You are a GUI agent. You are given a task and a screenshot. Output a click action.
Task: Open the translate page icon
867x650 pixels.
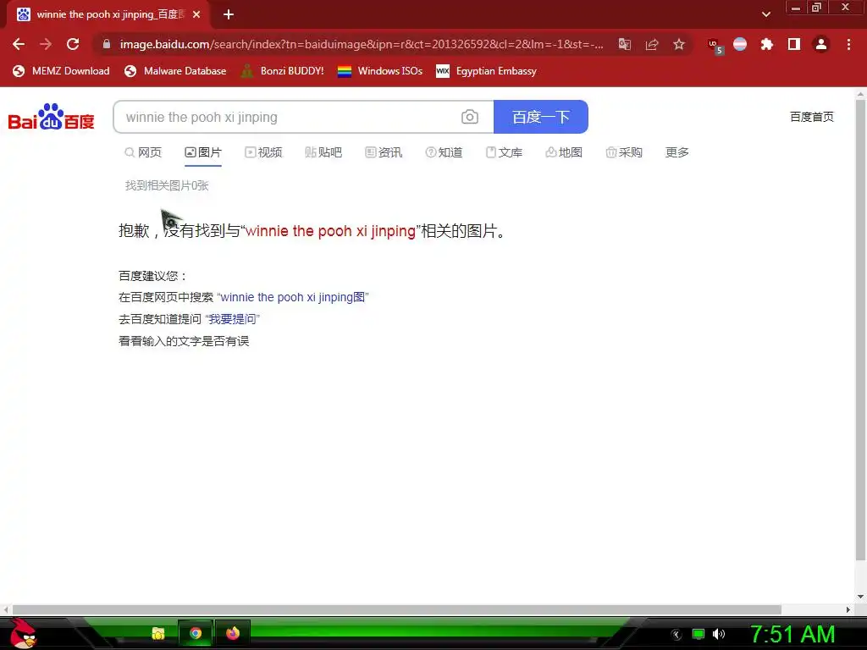tap(625, 44)
